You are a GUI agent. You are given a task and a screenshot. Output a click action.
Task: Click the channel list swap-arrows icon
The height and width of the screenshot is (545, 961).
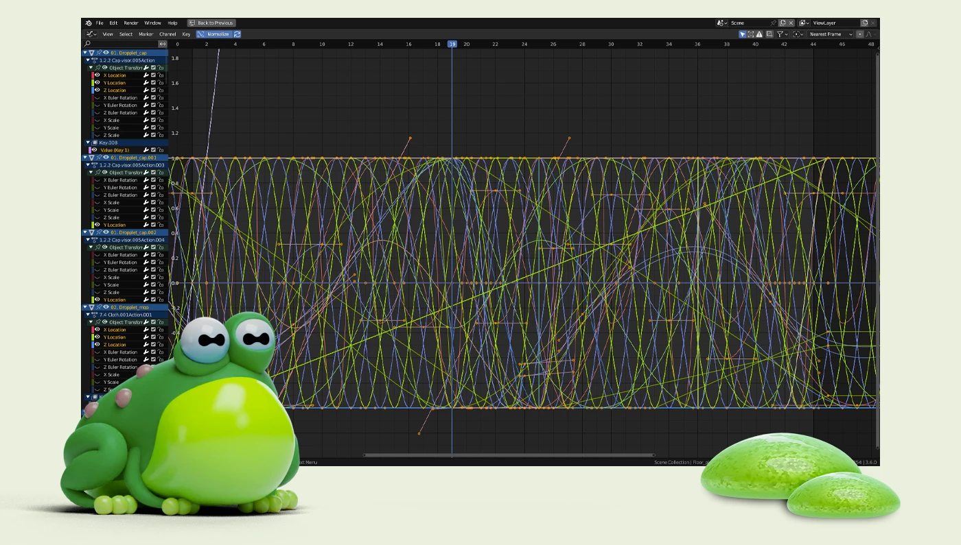coord(163,44)
